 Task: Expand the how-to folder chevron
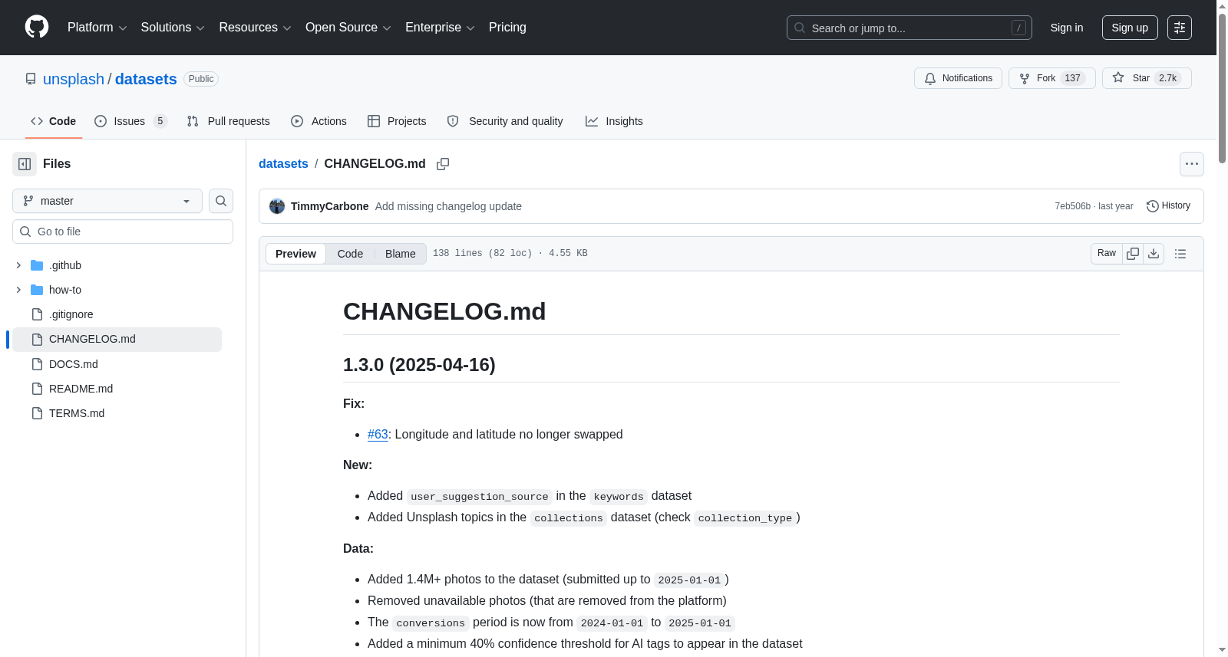point(18,290)
